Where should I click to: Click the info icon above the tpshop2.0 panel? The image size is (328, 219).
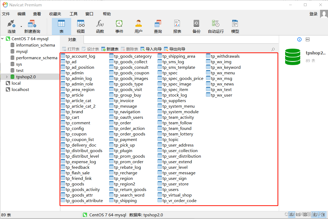coord(299,39)
